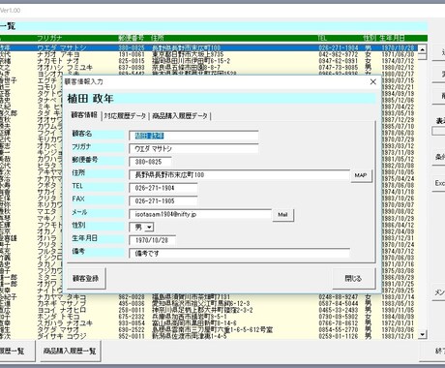Click the phone number 0854-55-2770
Viewport: 445px width, 368px height.
(x=339, y=329)
